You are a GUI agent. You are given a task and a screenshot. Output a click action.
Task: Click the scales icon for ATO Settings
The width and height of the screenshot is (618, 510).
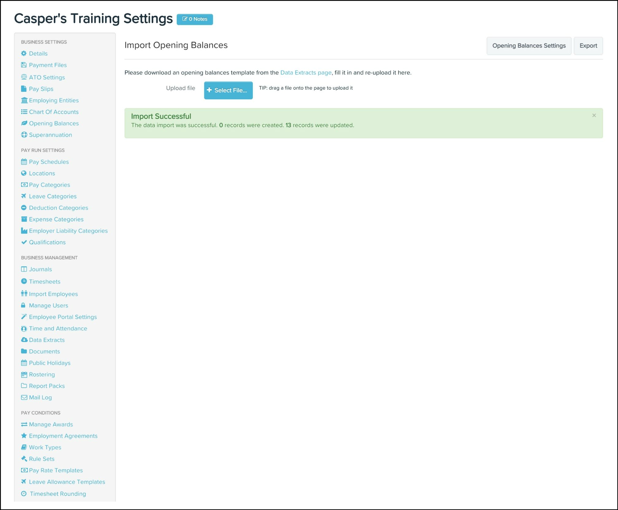point(24,77)
